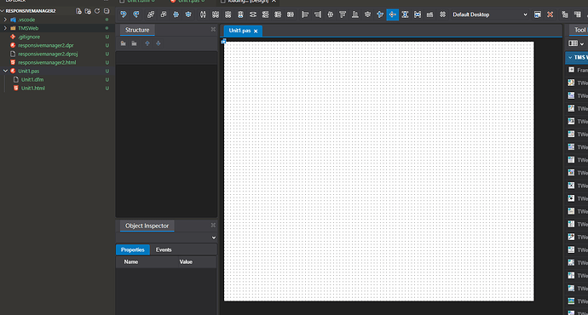Close the Structure panel
The height and width of the screenshot is (315, 588).
pyautogui.click(x=213, y=29)
